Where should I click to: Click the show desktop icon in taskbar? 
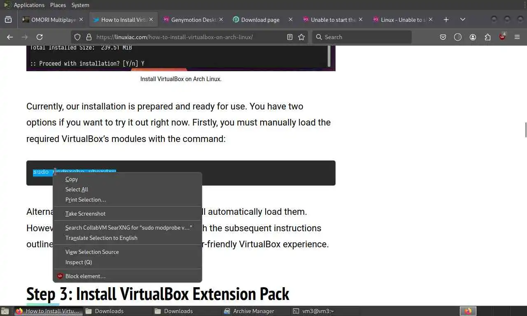5,311
